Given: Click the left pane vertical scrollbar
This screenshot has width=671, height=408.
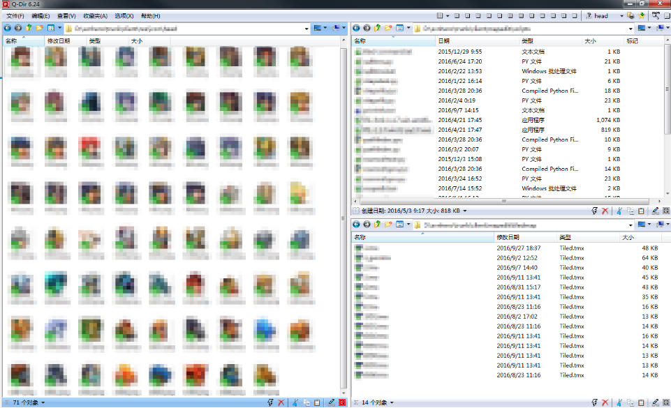Looking at the screenshot, I should tap(344, 217).
